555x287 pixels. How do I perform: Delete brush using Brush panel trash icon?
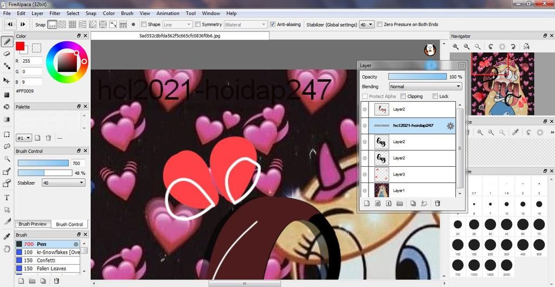pos(56,281)
